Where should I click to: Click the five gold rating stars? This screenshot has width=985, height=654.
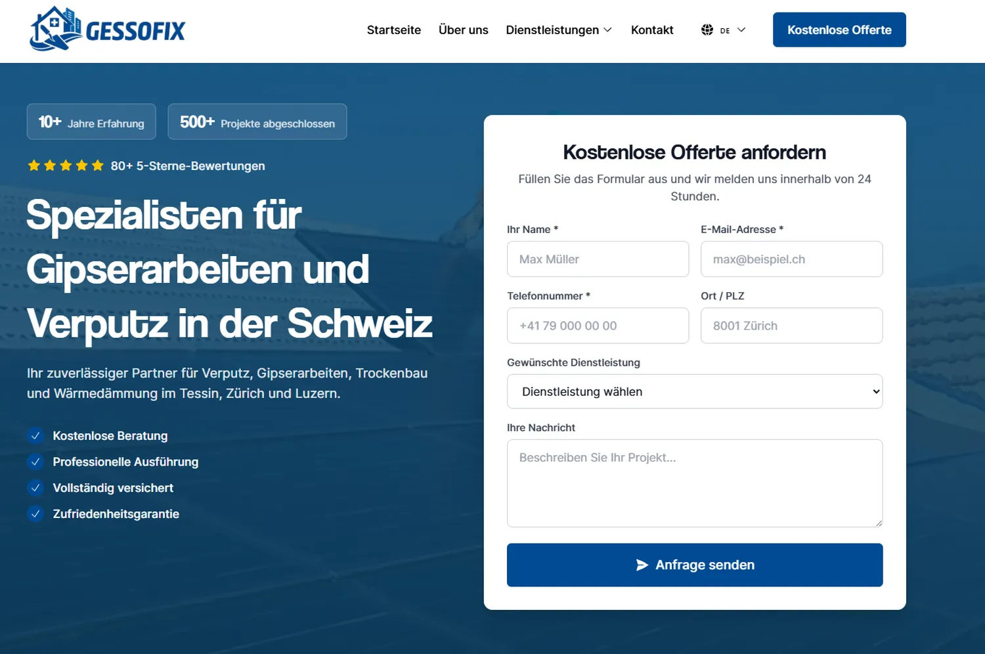66,165
